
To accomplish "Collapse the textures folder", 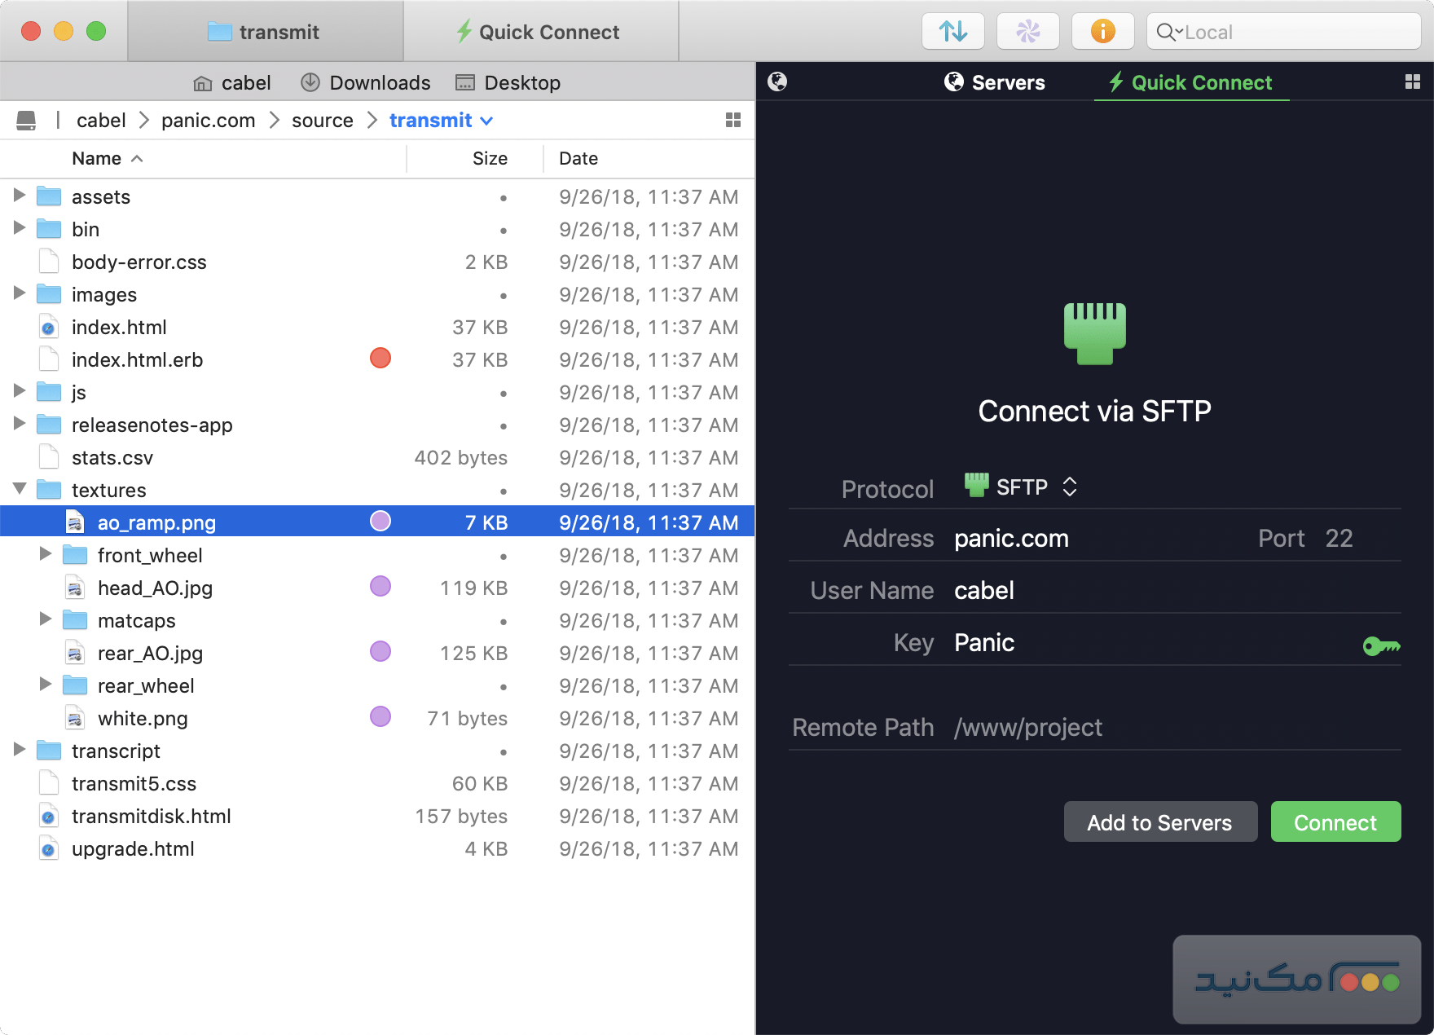I will [20, 489].
